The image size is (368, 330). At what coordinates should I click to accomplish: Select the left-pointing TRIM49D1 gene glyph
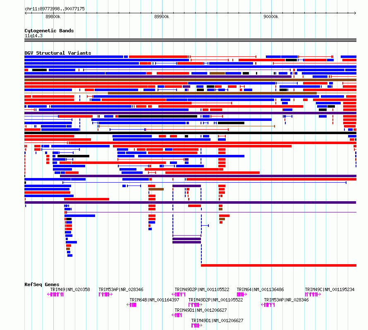pos(177,315)
